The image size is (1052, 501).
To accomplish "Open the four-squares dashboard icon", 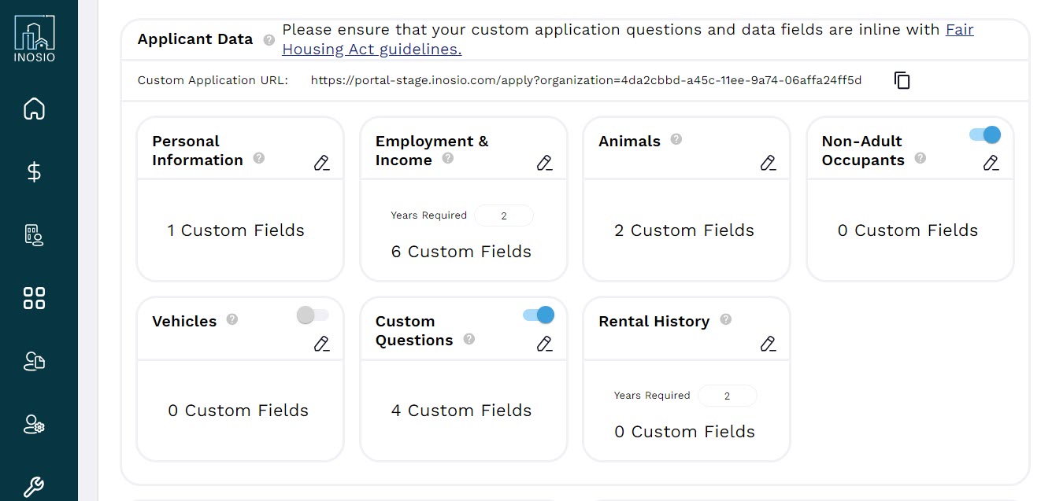I will click(x=34, y=298).
